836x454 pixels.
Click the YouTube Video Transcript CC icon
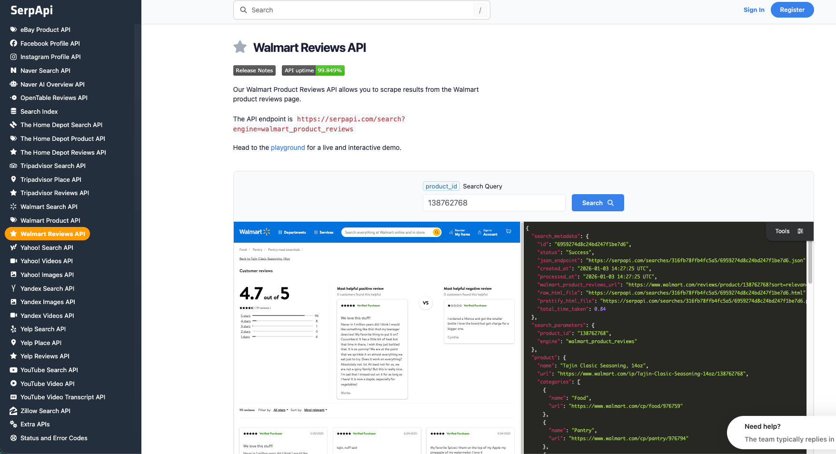pyautogui.click(x=13, y=397)
